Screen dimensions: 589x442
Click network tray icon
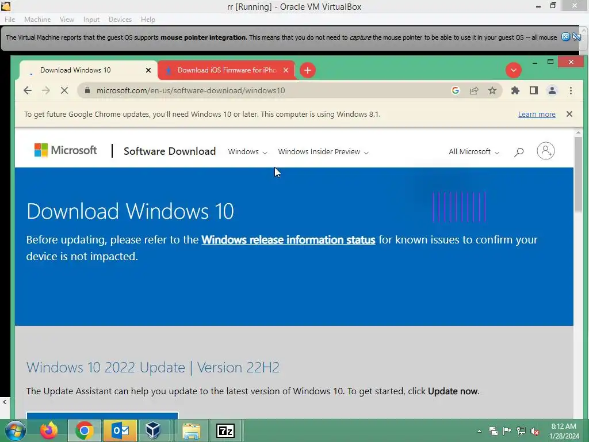521,431
